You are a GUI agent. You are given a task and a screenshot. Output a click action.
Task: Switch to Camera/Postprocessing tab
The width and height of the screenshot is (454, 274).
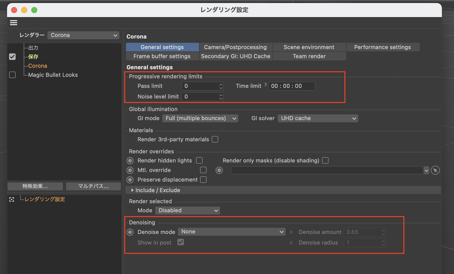(235, 47)
